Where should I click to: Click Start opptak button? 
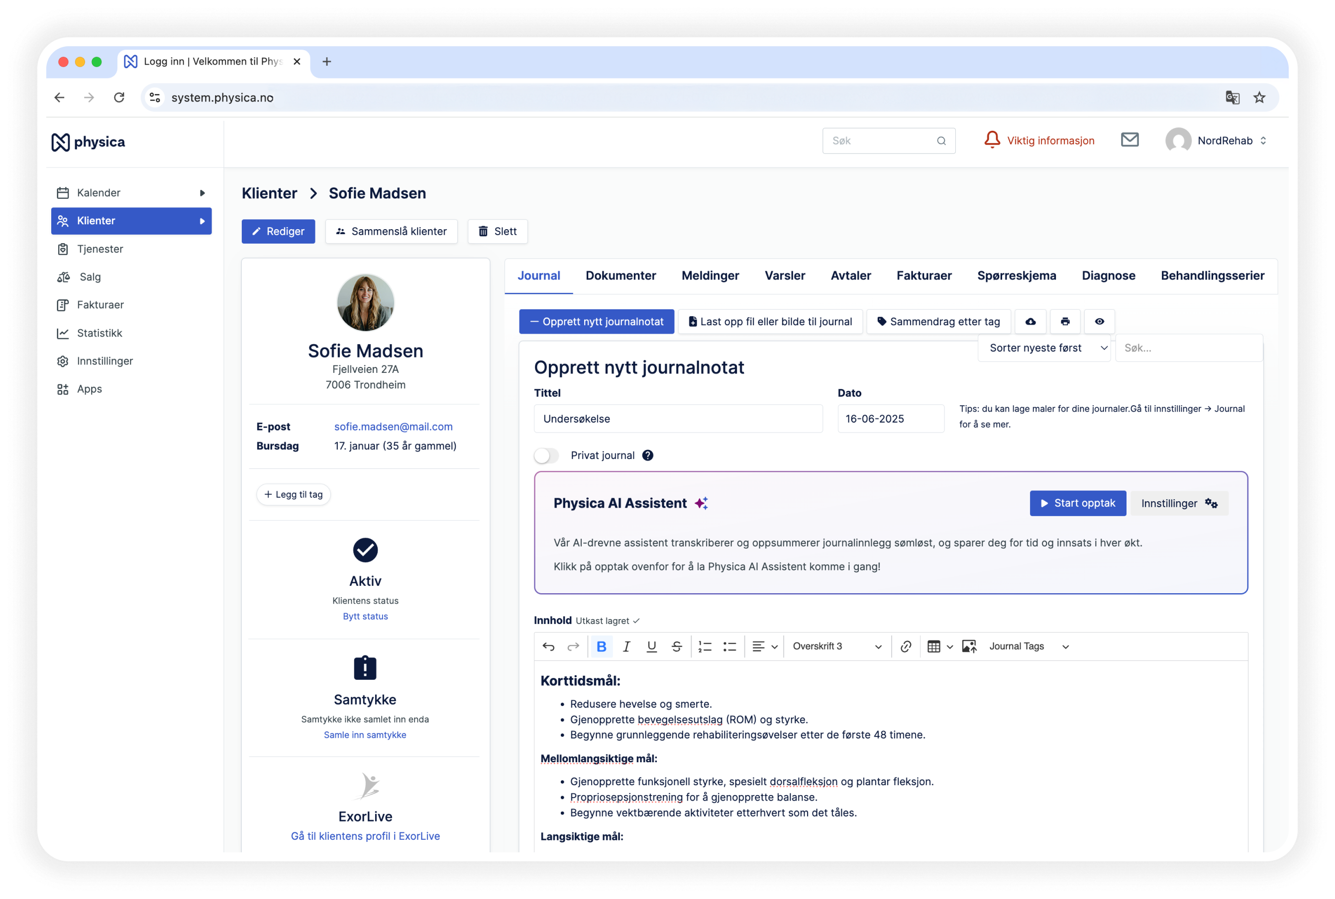[x=1077, y=503]
